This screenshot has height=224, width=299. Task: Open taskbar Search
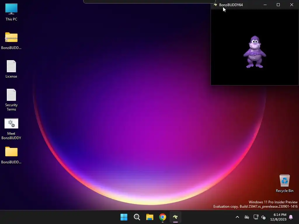[137, 217]
